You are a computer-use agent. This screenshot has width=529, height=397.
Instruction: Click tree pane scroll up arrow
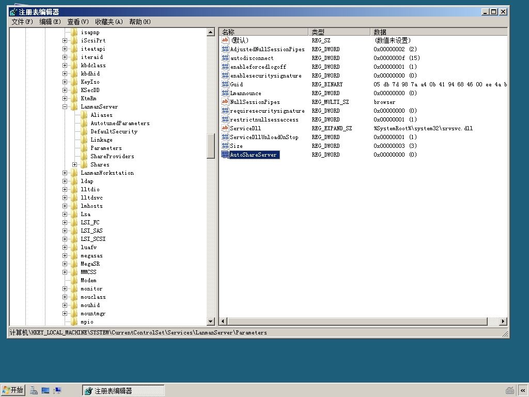[x=211, y=32]
